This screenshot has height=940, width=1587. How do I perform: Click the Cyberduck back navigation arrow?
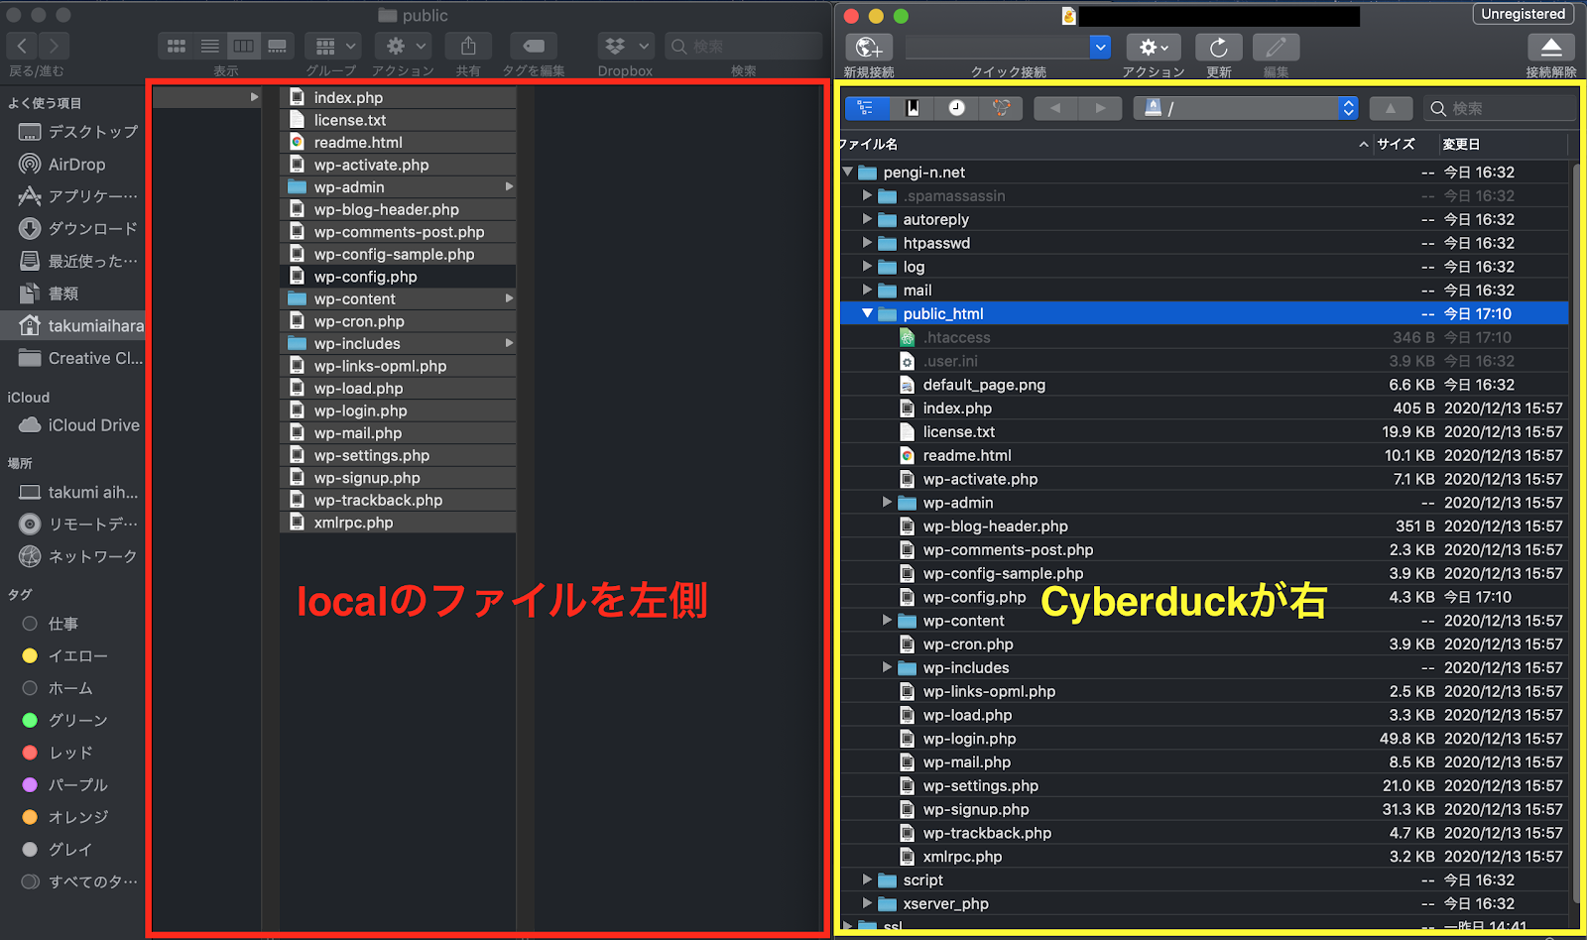click(1055, 108)
